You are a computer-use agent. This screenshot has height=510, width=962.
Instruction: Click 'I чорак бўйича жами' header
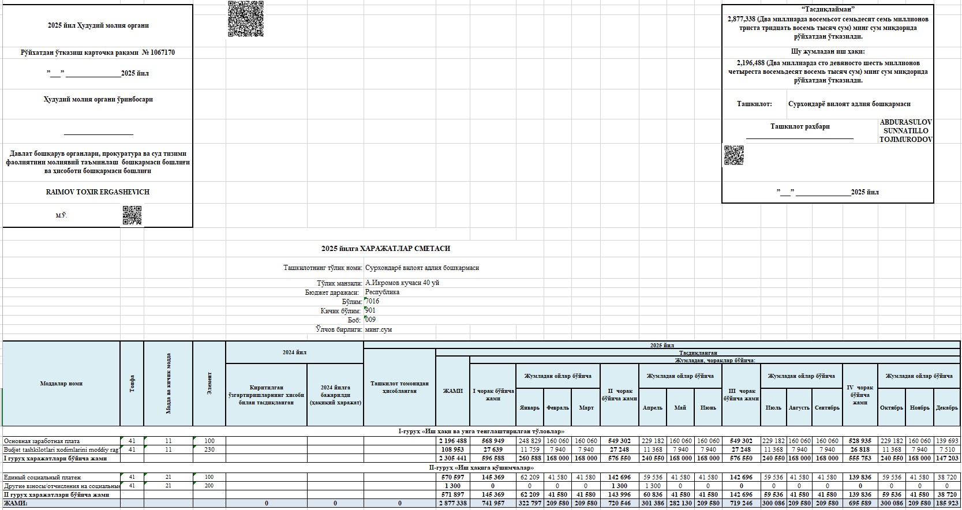click(x=493, y=395)
